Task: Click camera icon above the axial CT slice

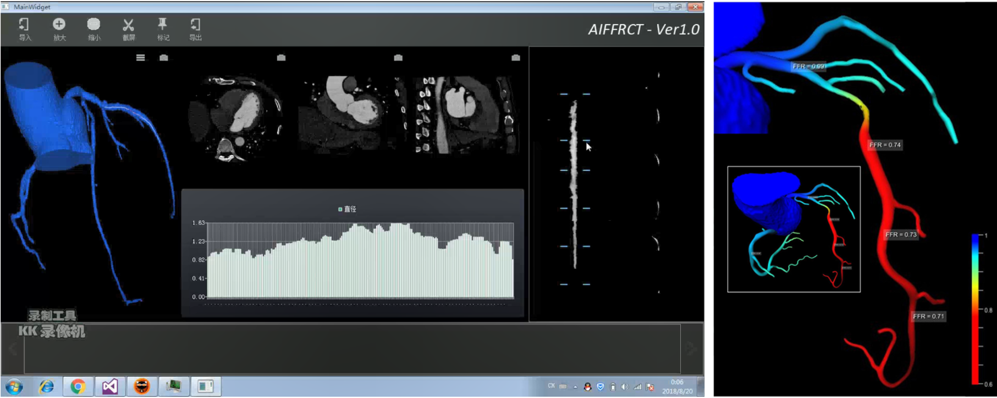Action: [281, 58]
